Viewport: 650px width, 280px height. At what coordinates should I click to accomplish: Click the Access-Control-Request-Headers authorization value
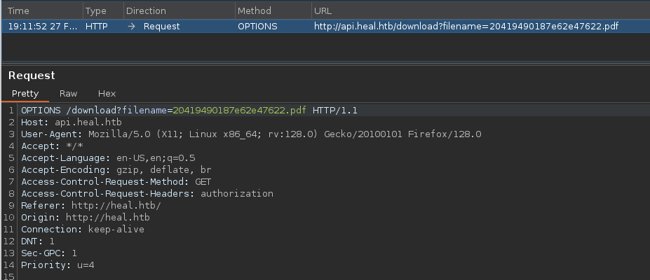pyautogui.click(x=237, y=194)
